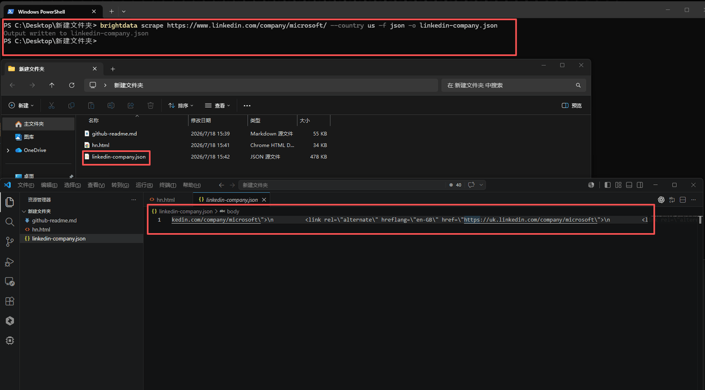The height and width of the screenshot is (390, 705).
Task: Click the 在 新建文件夹 中搜索 search box
Action: tap(514, 85)
